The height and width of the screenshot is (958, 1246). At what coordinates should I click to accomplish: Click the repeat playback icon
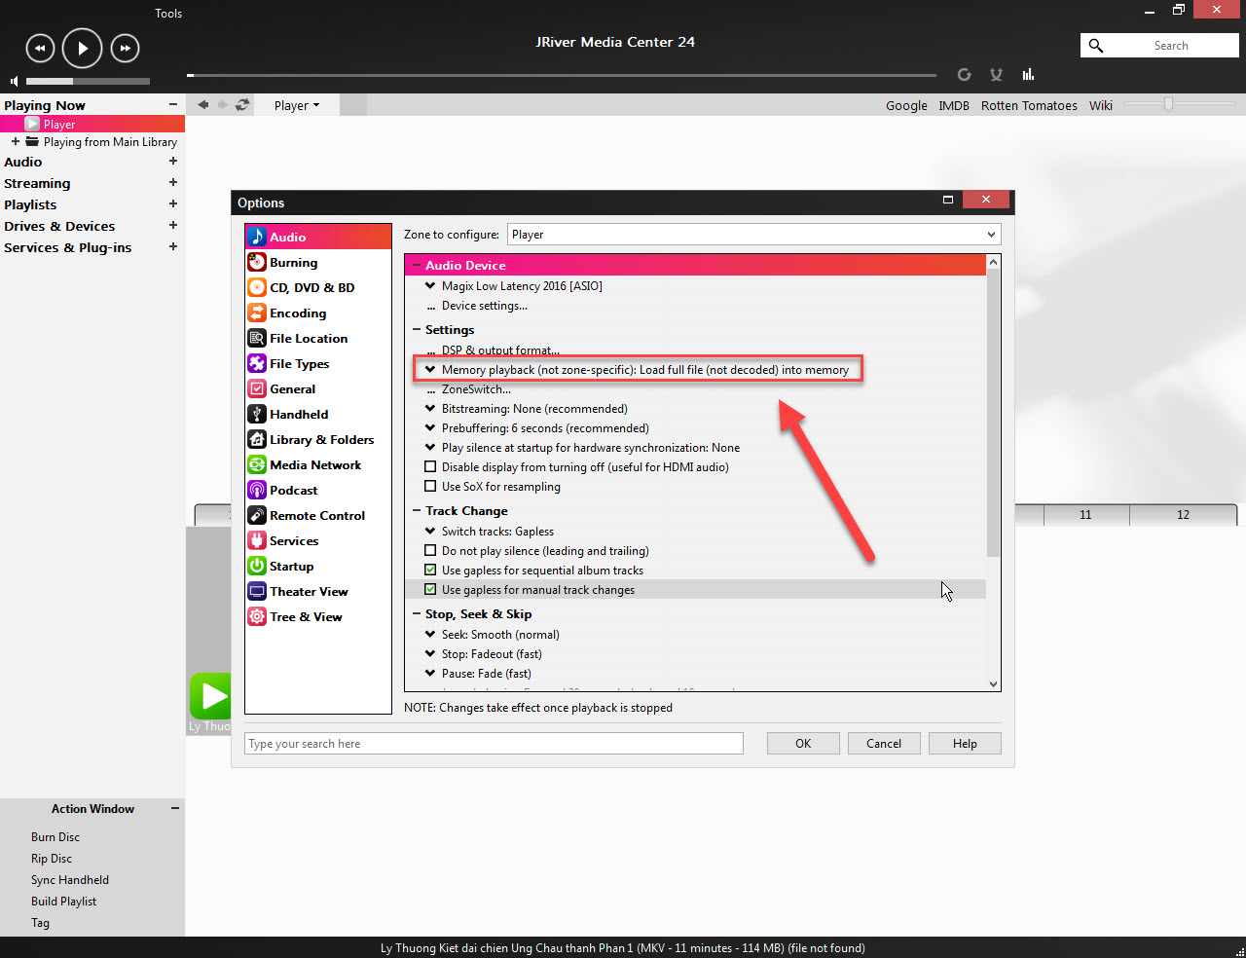[964, 74]
